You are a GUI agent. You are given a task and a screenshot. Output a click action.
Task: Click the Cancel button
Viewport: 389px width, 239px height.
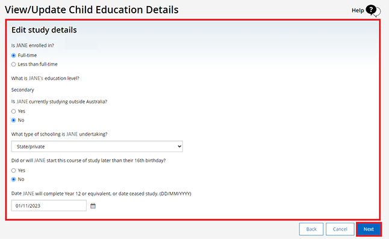pyautogui.click(x=340, y=229)
